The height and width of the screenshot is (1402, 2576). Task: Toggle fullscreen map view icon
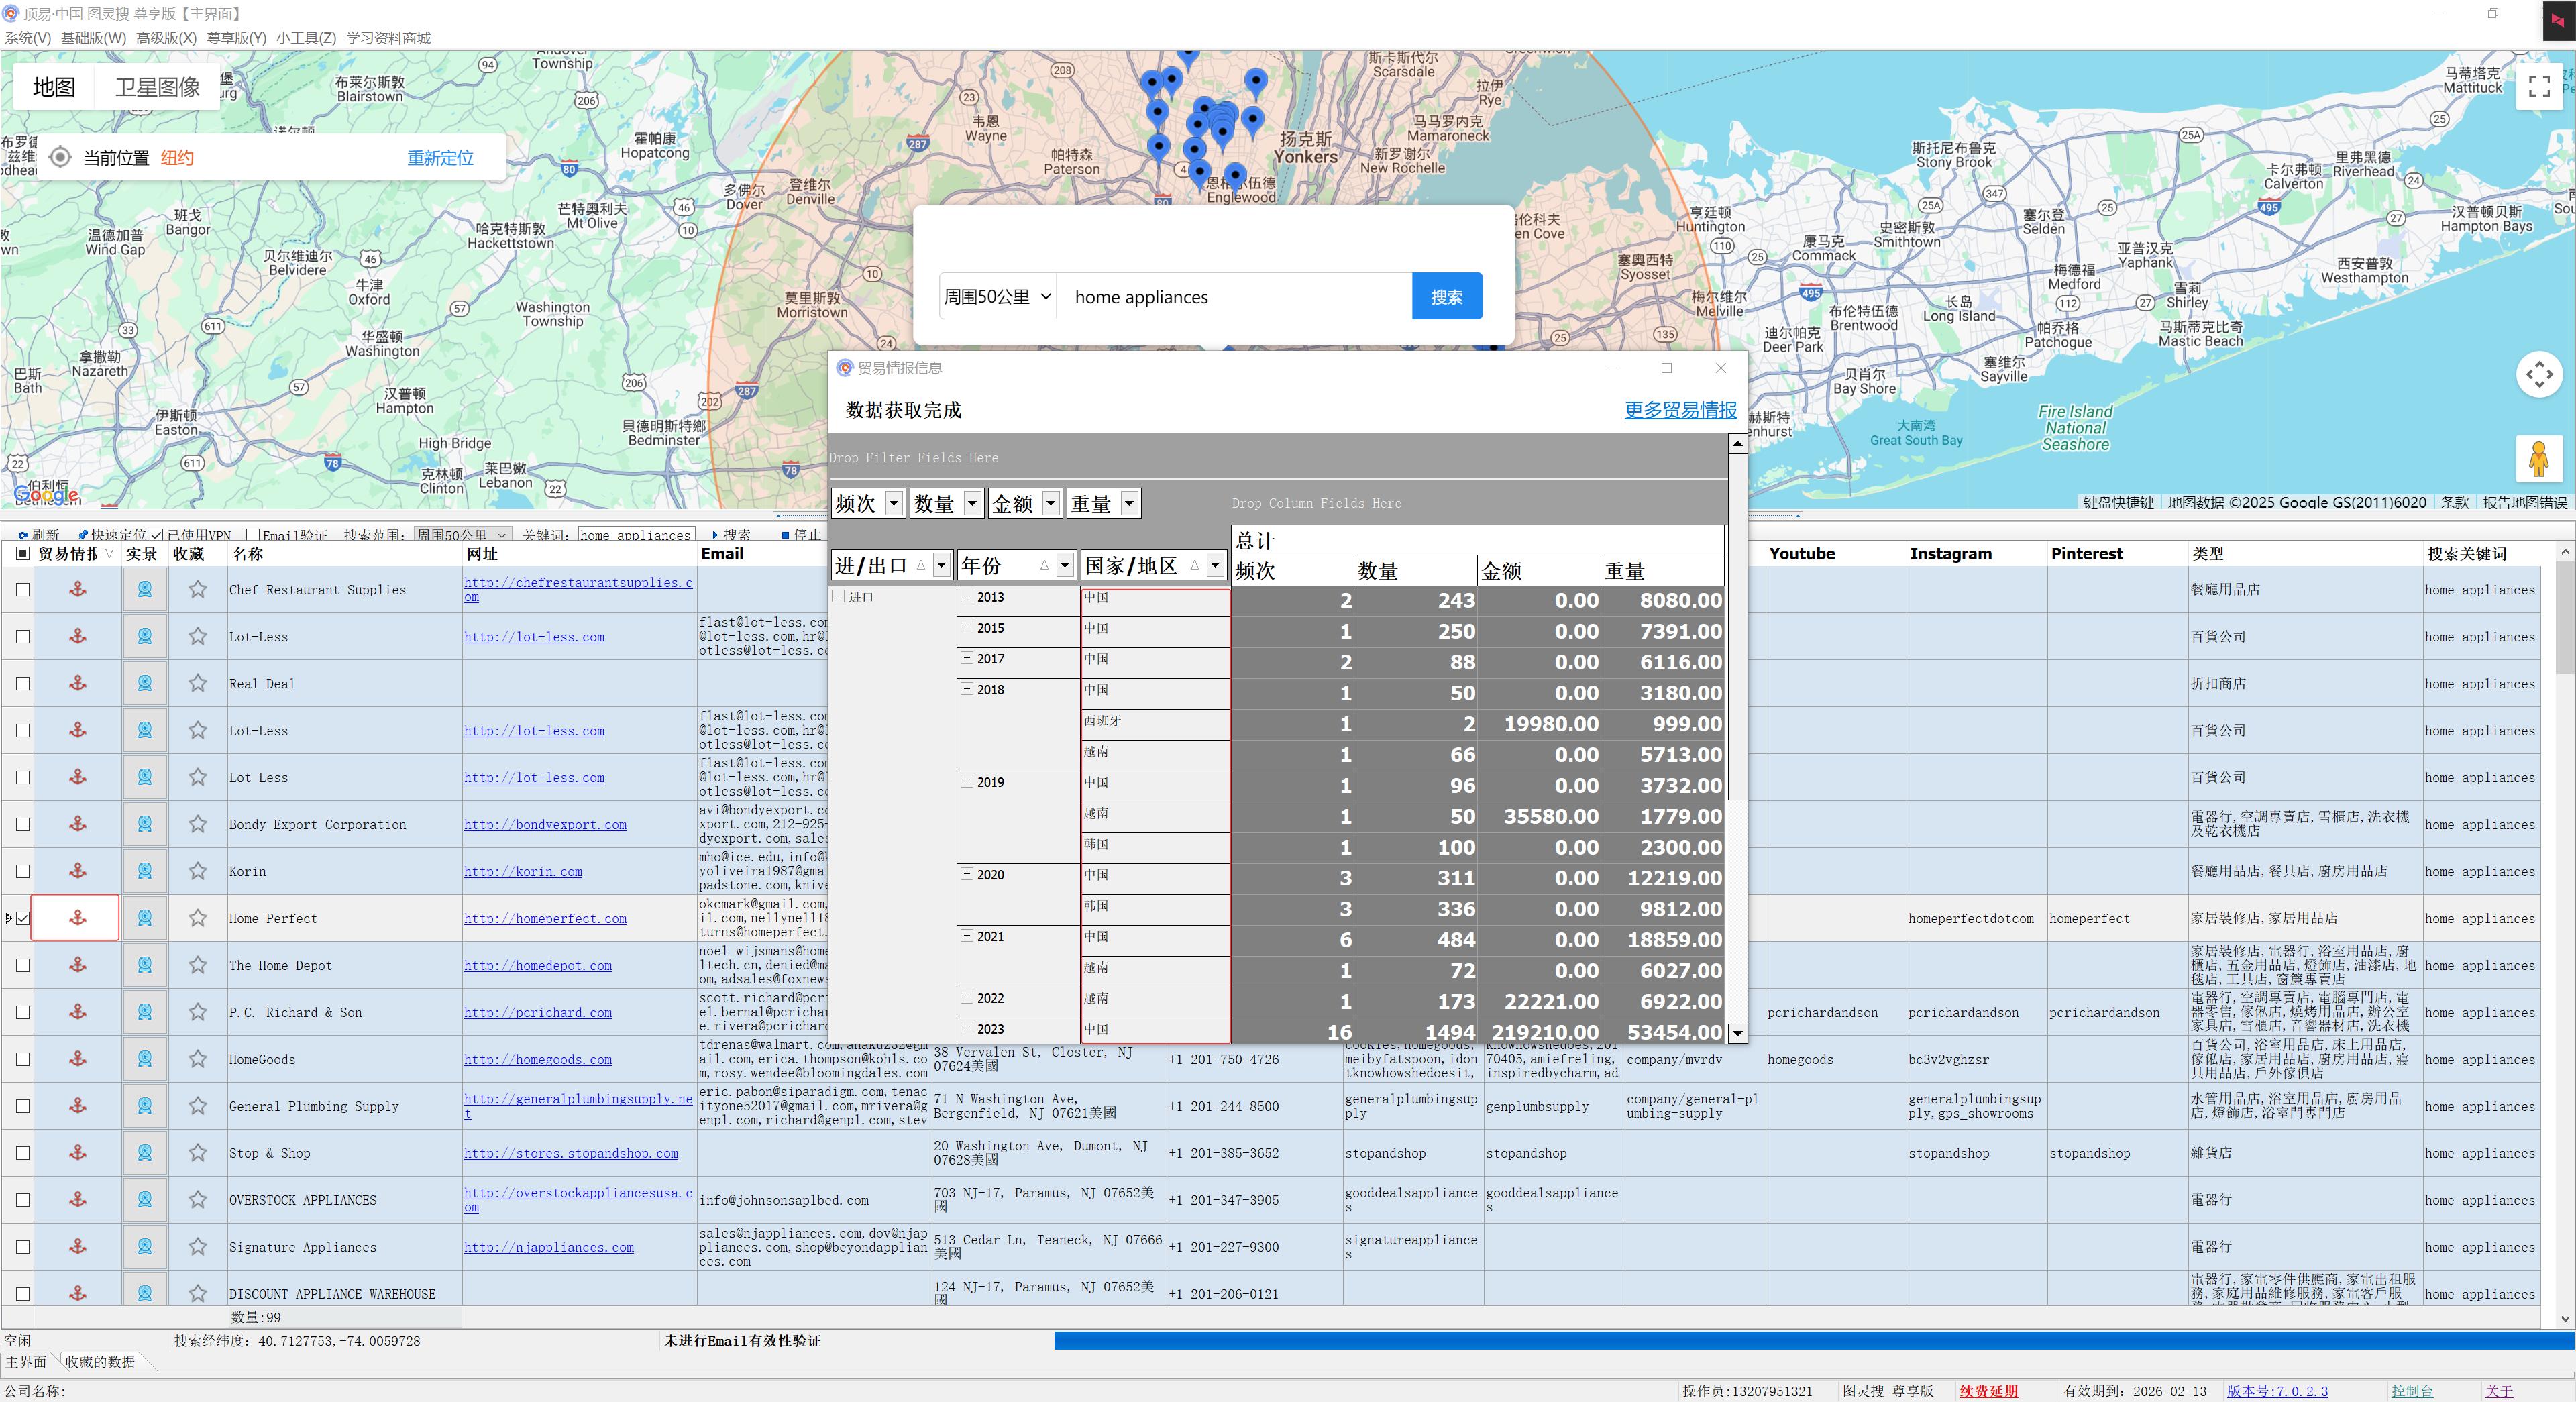(x=2538, y=87)
